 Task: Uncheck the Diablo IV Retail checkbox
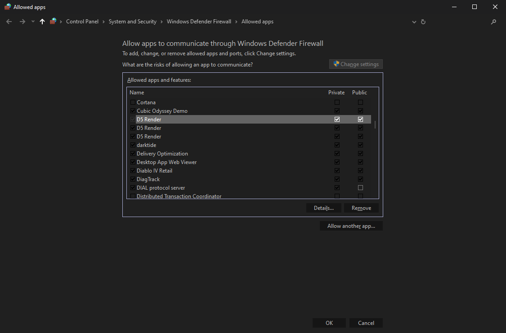[x=133, y=170]
